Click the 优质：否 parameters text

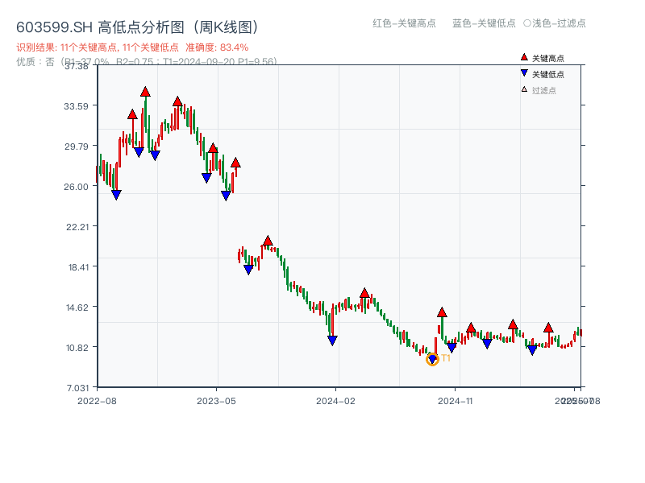145,63
